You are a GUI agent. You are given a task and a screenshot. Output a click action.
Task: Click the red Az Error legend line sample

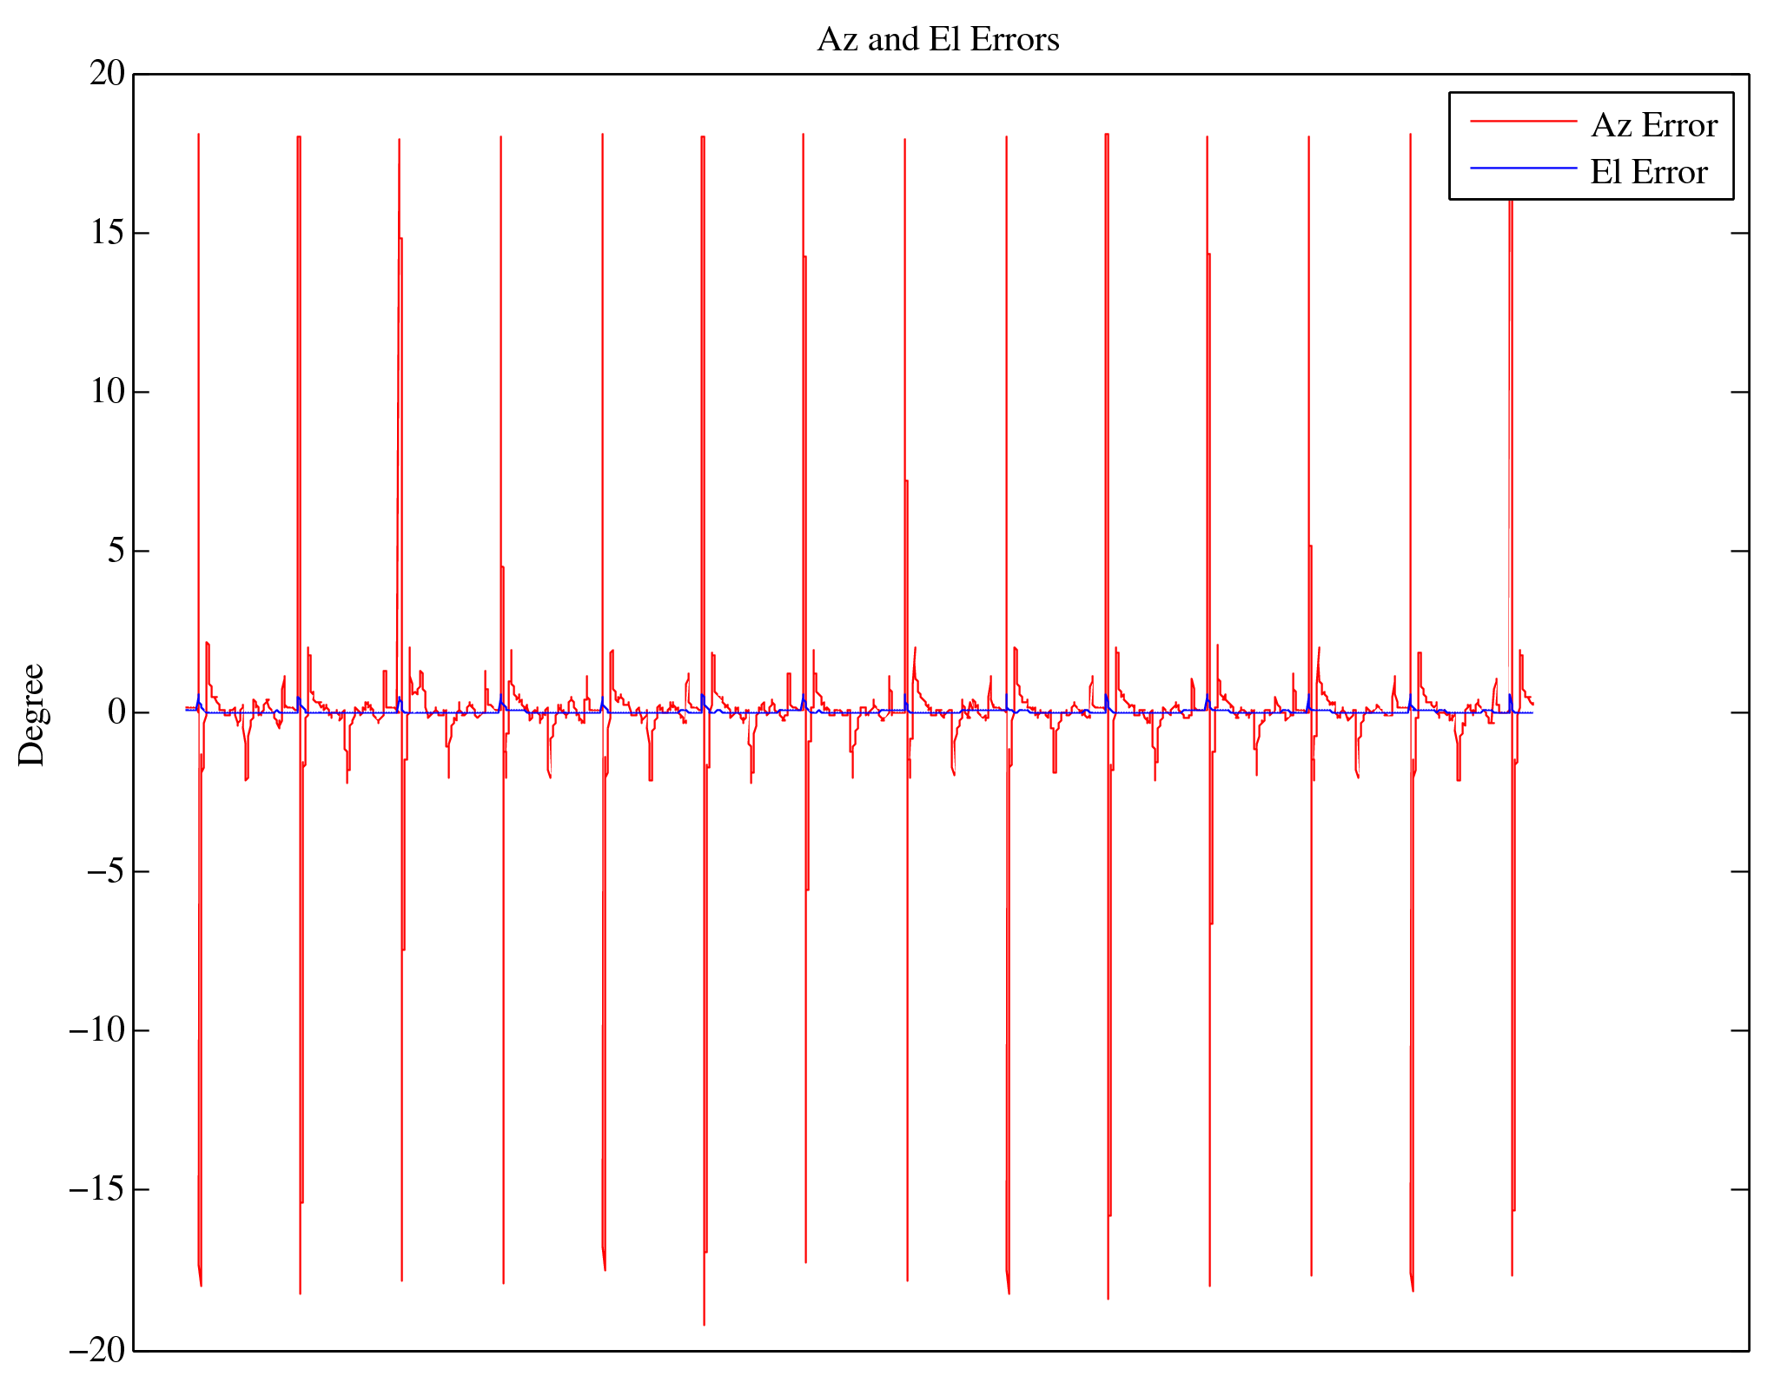pos(1522,122)
